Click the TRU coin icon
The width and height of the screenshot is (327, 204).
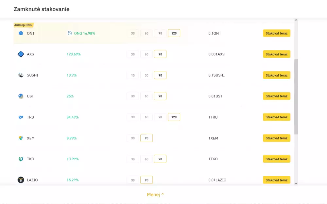coord(21,117)
